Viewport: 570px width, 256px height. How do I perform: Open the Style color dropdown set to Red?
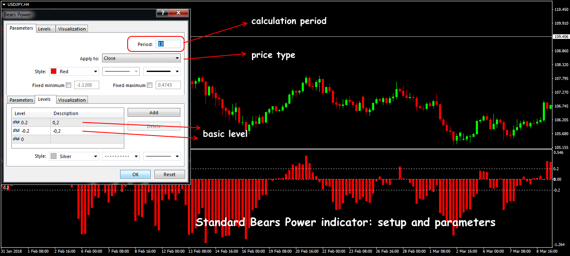(x=74, y=71)
